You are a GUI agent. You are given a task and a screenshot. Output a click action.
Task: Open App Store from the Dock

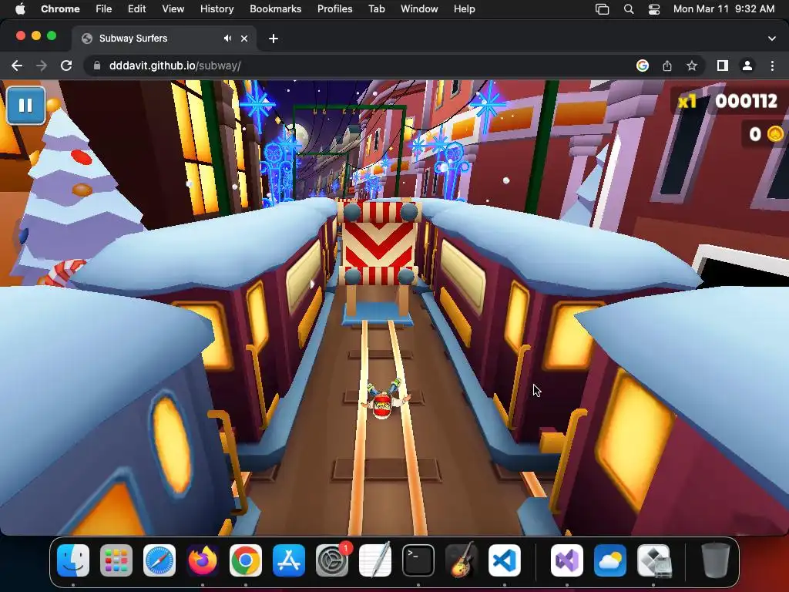[289, 560]
